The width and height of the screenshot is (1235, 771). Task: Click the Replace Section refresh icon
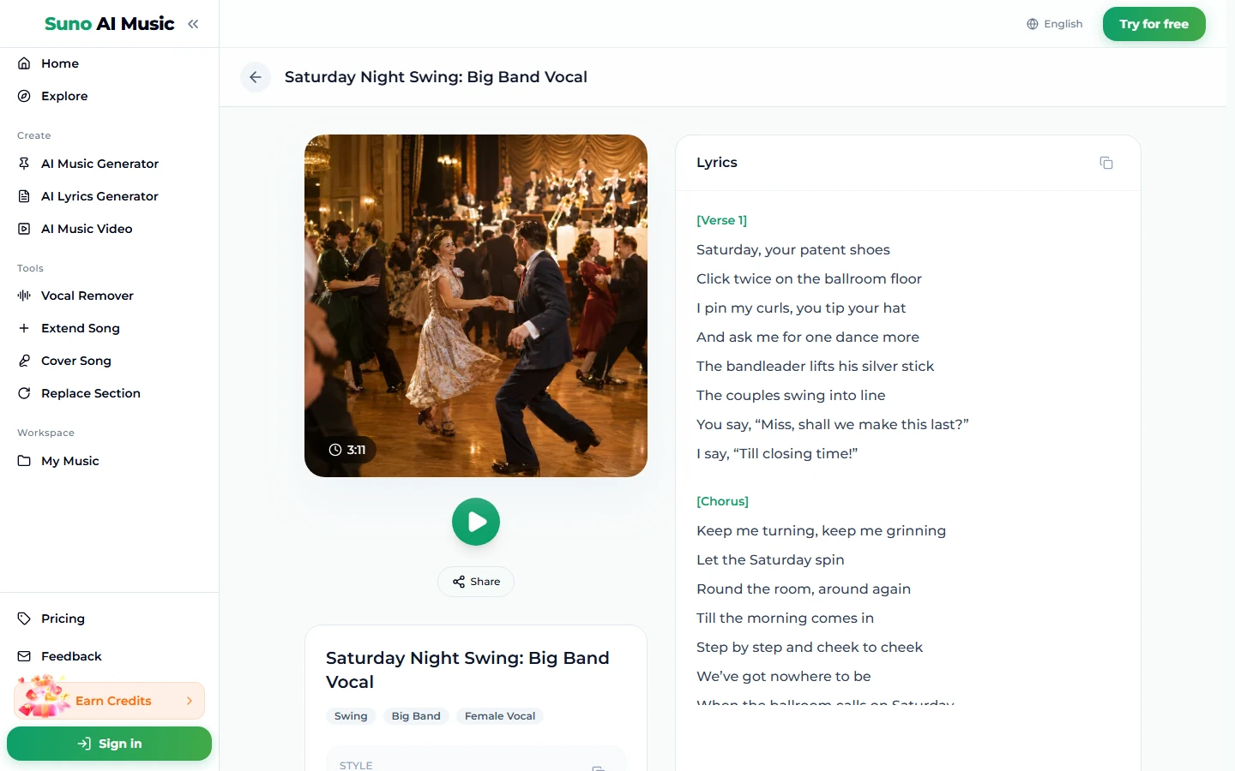tap(24, 393)
